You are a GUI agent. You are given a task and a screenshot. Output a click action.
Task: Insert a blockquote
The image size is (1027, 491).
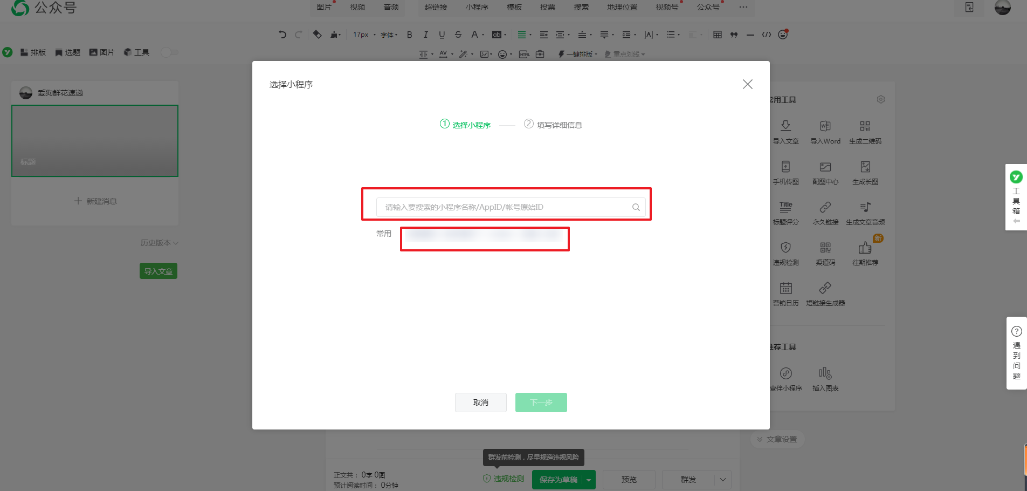[734, 35]
